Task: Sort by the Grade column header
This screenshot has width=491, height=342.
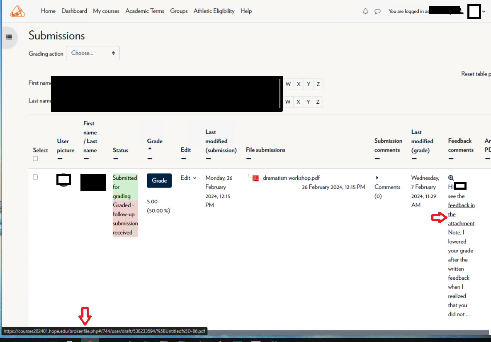Action: (155, 141)
